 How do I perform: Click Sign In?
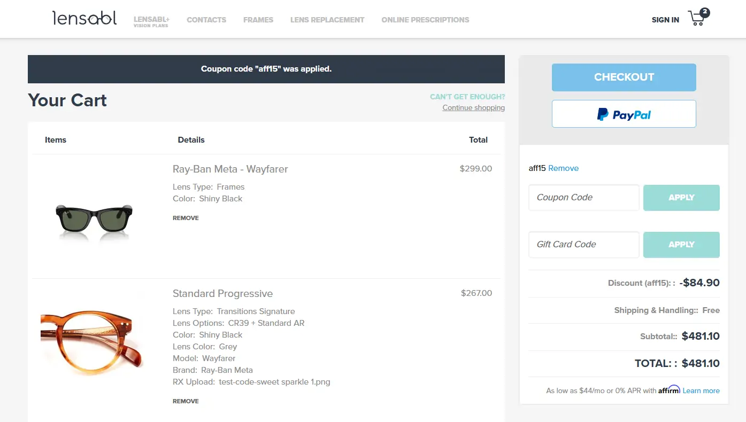click(665, 20)
